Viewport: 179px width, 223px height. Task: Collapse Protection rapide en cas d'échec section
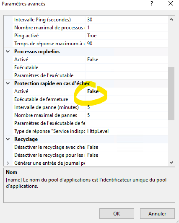[x=8, y=83]
